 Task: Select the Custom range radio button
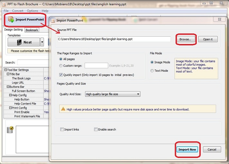(61, 66)
